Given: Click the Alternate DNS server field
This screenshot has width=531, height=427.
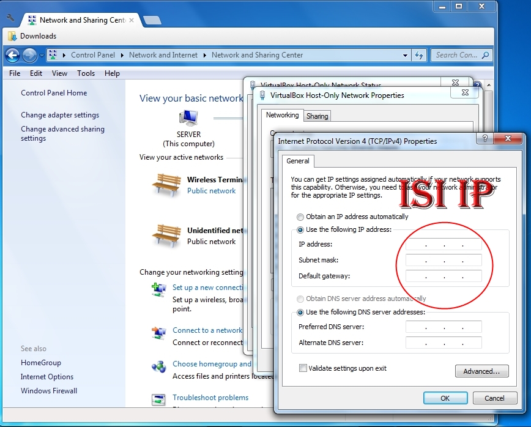Looking at the screenshot, I should [444, 343].
